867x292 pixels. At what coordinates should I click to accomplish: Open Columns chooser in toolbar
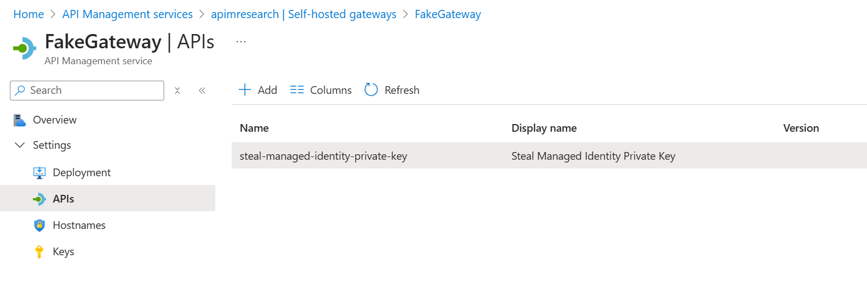click(x=321, y=90)
